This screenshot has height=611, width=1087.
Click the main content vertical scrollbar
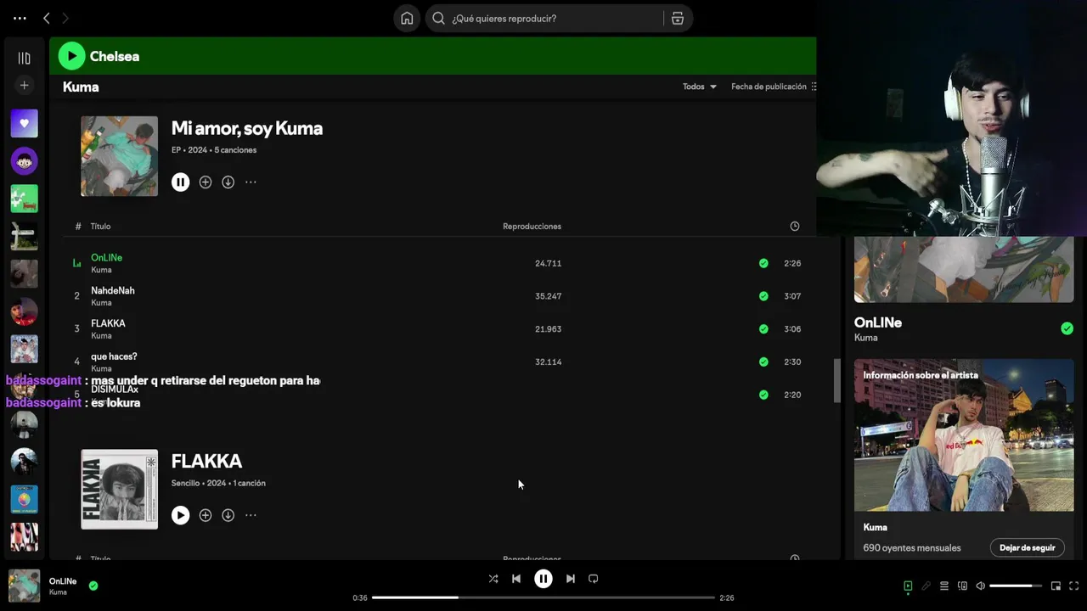[836, 380]
